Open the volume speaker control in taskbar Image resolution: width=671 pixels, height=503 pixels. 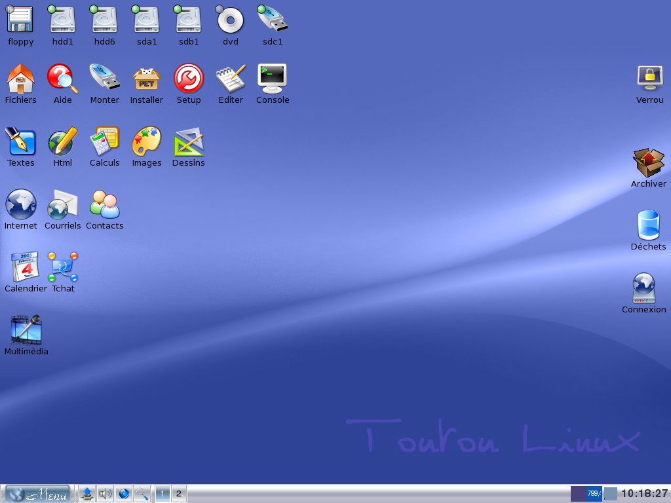pyautogui.click(x=105, y=494)
